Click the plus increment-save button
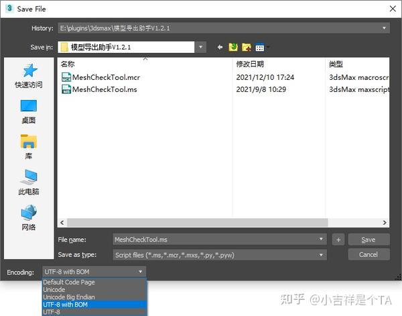This screenshot has height=316, width=402. click(x=338, y=240)
